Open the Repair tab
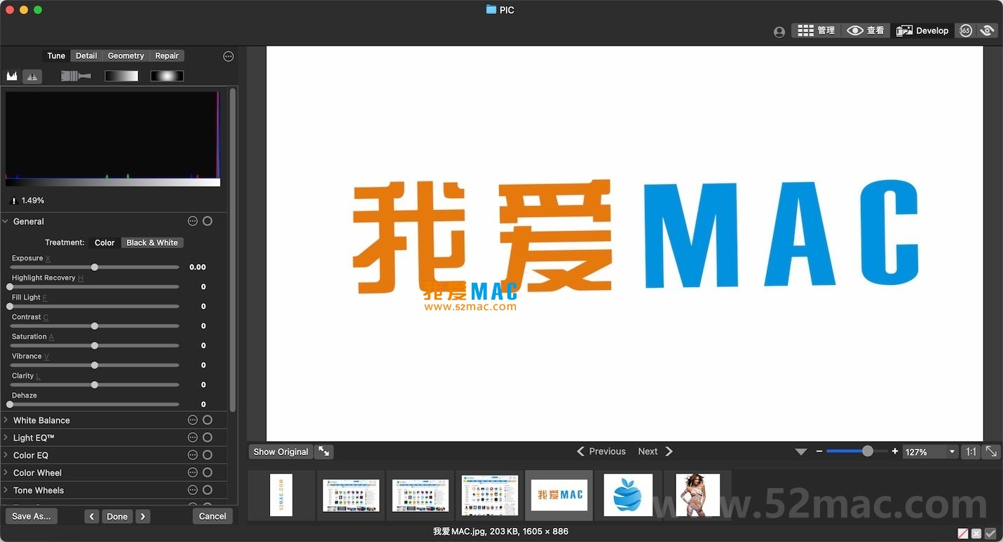1003x542 pixels. click(167, 55)
